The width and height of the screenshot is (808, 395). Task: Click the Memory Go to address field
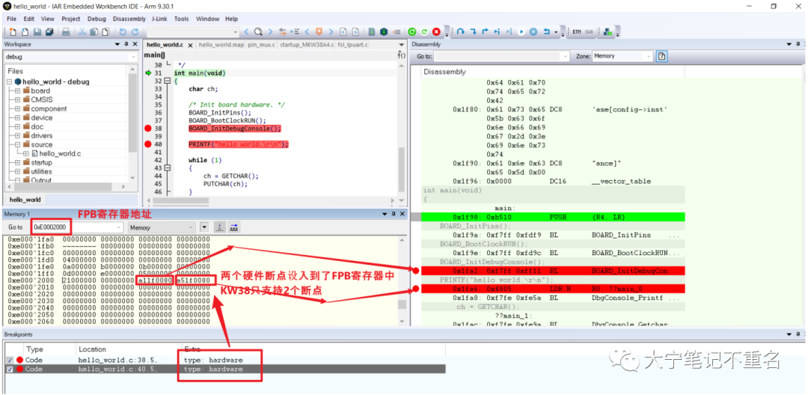51,227
